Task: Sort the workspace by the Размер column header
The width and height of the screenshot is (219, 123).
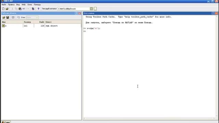Action: tap(28, 22)
